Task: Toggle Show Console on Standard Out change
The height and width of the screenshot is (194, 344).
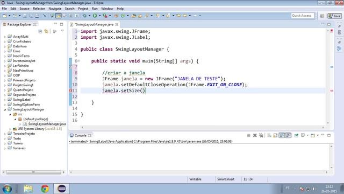Action: pyautogui.click(x=282, y=135)
